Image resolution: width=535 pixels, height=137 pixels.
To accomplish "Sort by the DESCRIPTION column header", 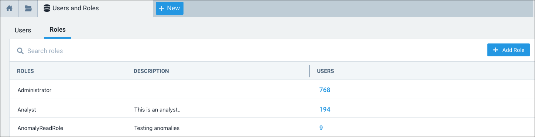I will point(151,71).
